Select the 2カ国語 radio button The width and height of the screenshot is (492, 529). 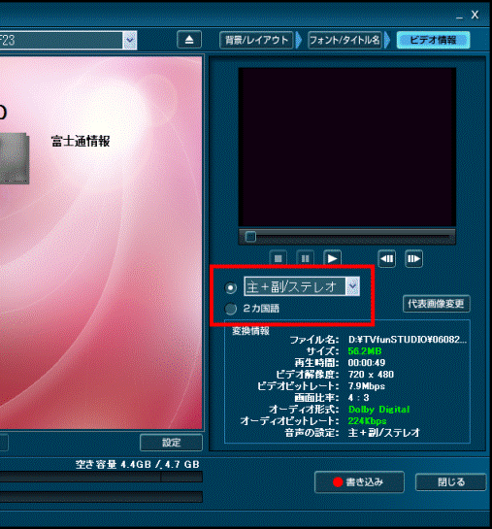point(231,309)
